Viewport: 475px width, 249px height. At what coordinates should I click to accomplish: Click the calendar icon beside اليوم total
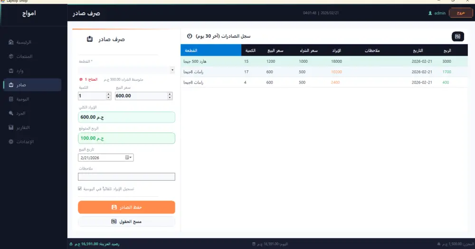pyautogui.click(x=254, y=244)
